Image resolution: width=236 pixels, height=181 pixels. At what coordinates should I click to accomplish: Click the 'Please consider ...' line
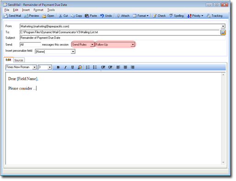22,88
